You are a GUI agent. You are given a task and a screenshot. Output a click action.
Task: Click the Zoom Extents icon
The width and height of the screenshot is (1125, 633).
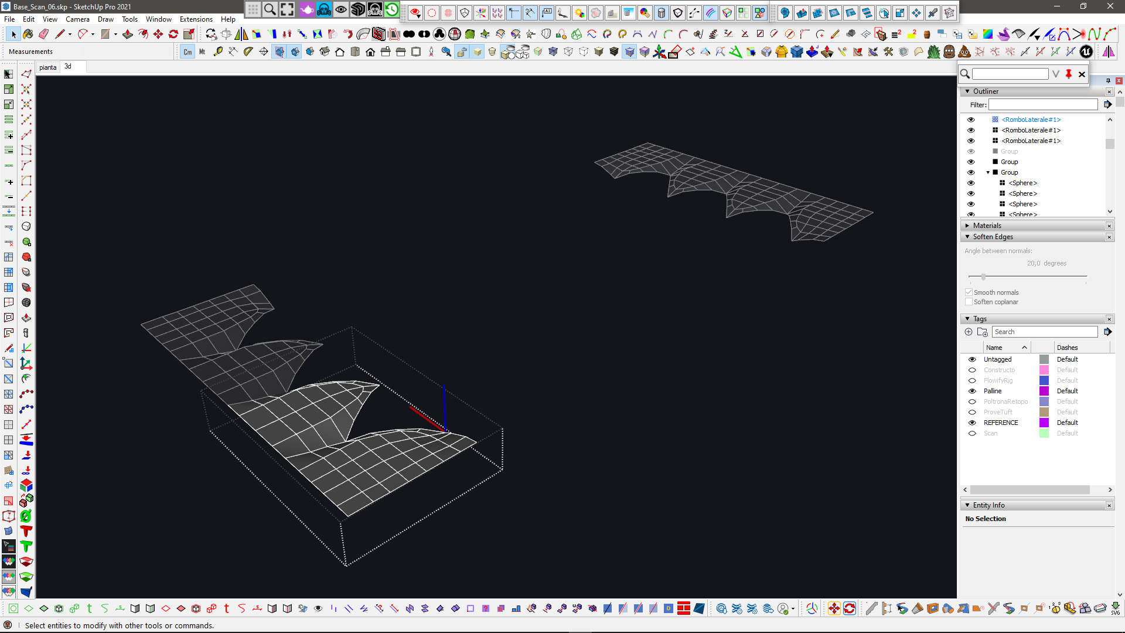(x=287, y=9)
